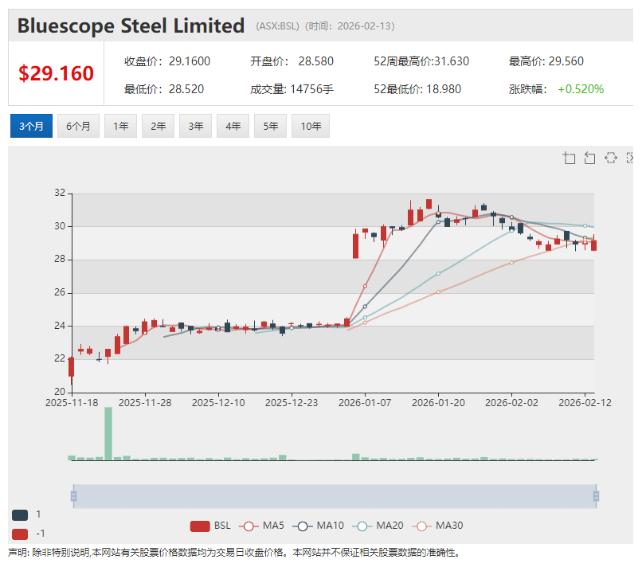The image size is (642, 571).
Task: Activate the area zoom tool icon
Action: (569, 158)
